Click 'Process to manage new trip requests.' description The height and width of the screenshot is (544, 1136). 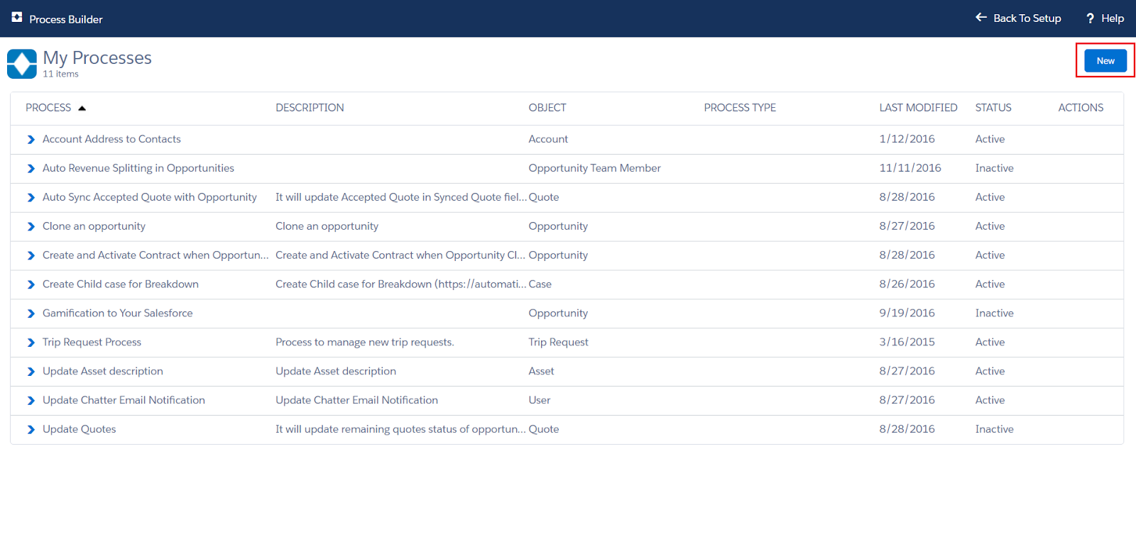(x=365, y=343)
